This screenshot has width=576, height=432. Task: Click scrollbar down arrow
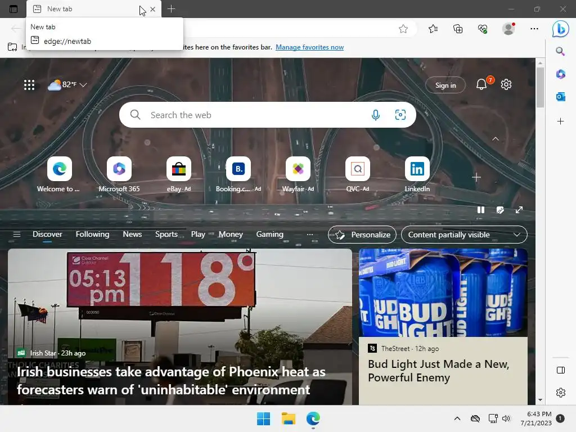pos(540,400)
